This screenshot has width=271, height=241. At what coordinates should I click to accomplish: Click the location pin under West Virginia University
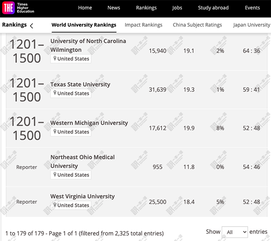coord(55,205)
